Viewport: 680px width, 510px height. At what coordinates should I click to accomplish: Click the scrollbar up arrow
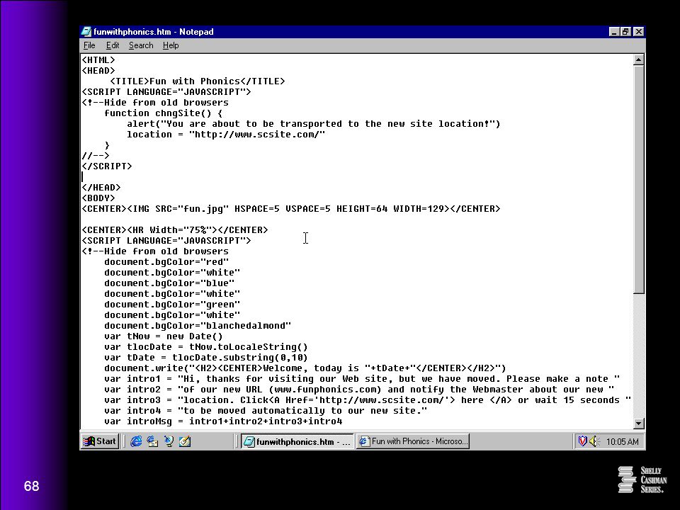tap(638, 59)
